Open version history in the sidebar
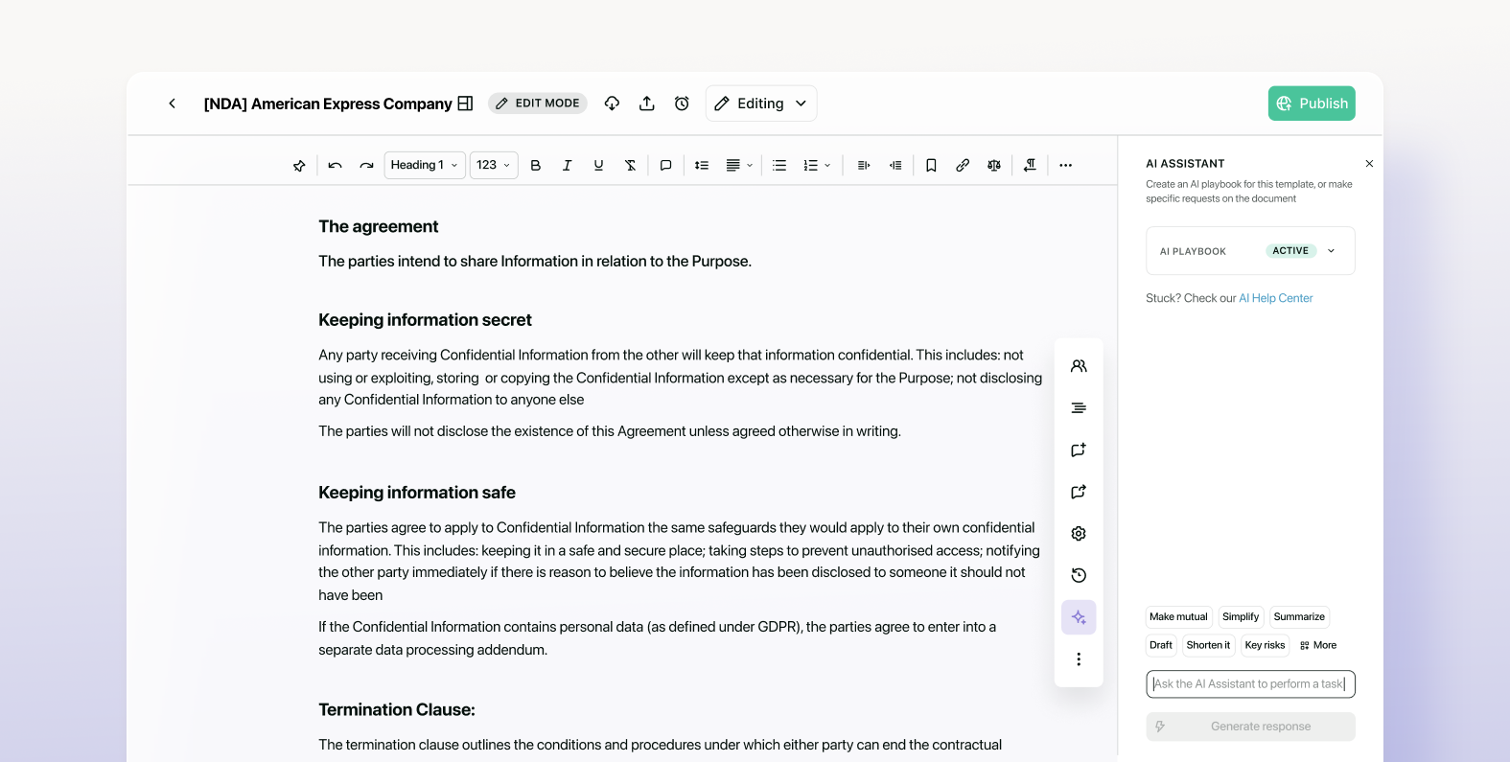 (1079, 575)
